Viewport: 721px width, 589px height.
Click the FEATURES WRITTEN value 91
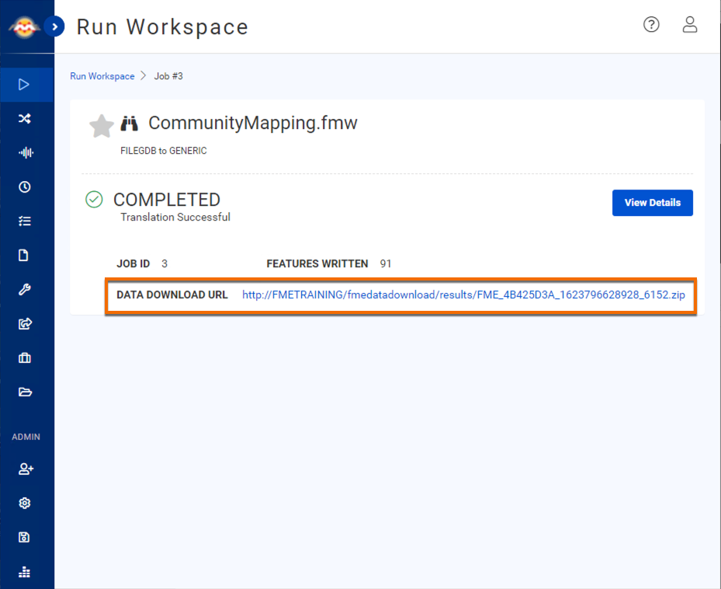[x=385, y=263]
